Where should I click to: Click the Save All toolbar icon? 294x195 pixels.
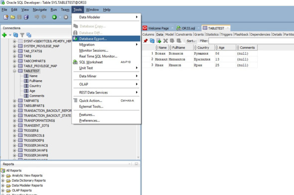[26, 17]
